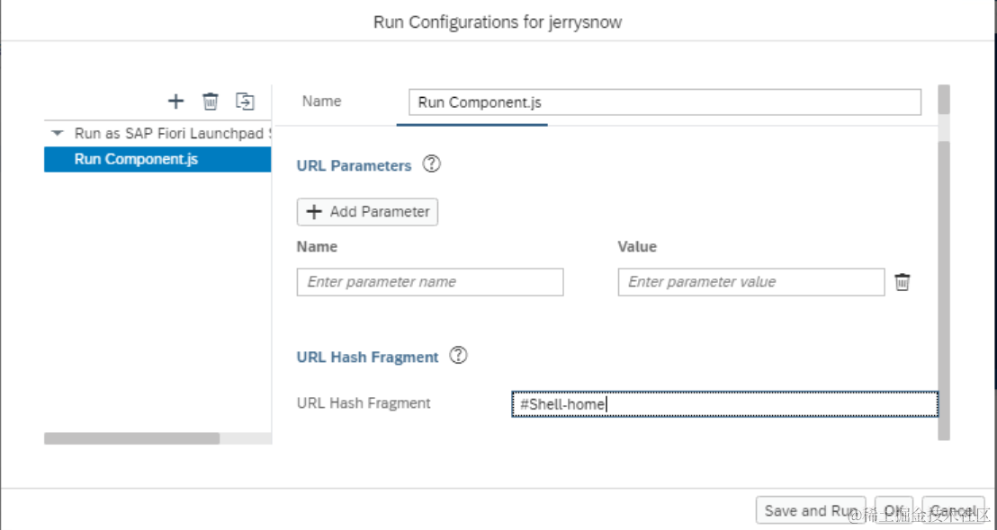This screenshot has height=530, width=997.
Task: Focus the URL Hash Fragment text box
Action: point(724,404)
